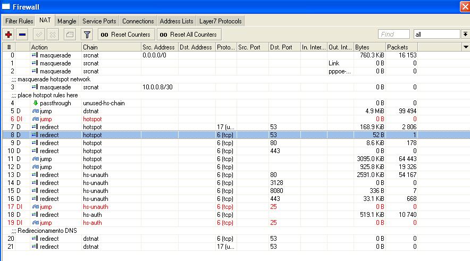
Task: Switch to Address Lists tab
Action: pyautogui.click(x=177, y=21)
